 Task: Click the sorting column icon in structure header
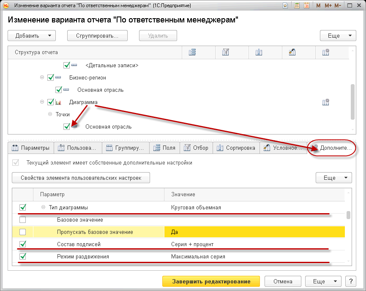point(259,52)
